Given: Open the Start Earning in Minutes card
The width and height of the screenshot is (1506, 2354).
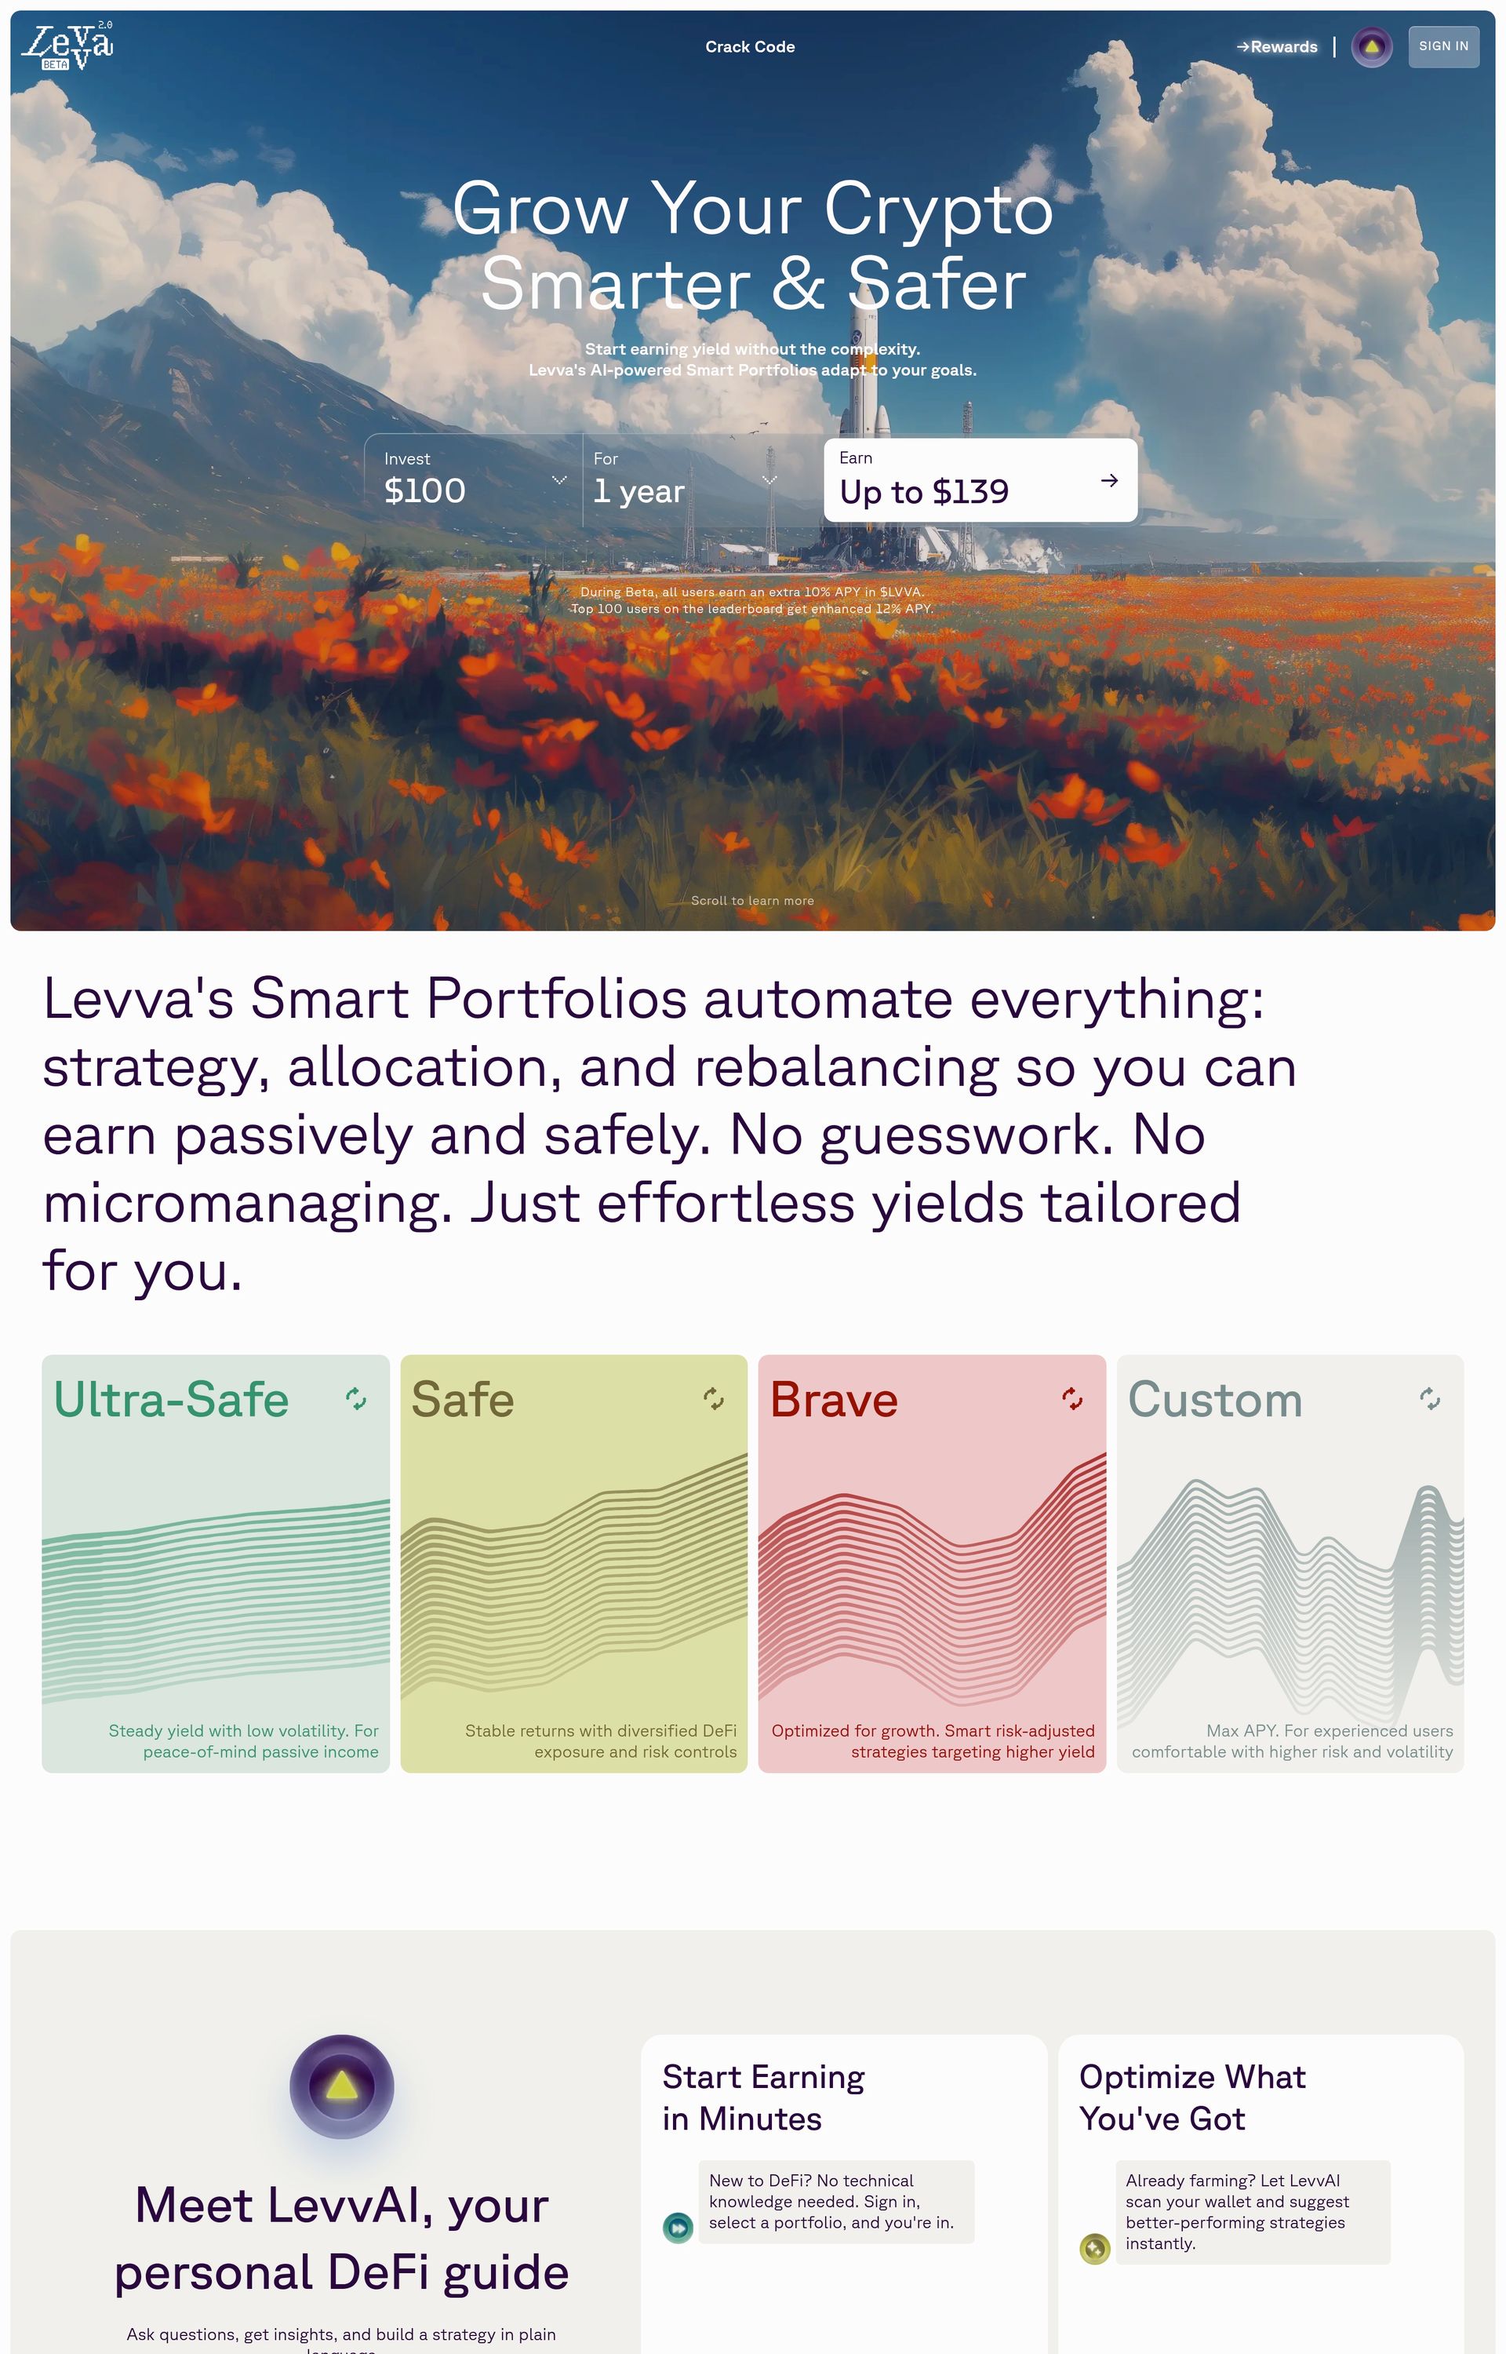Looking at the screenshot, I should tap(843, 2097).
